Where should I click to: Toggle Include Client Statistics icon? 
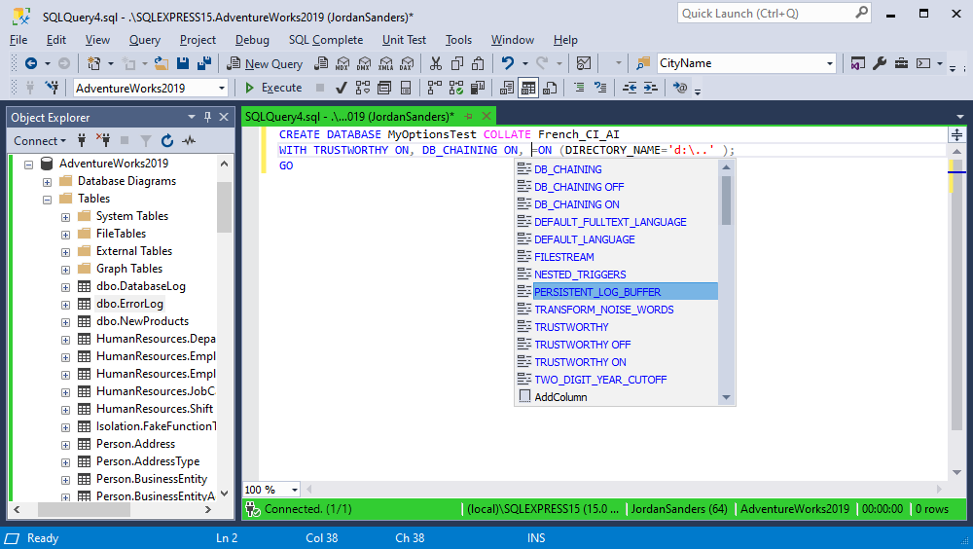pos(477,88)
